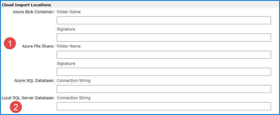Click Folder Name text under Azure Blob Container

(69, 12)
